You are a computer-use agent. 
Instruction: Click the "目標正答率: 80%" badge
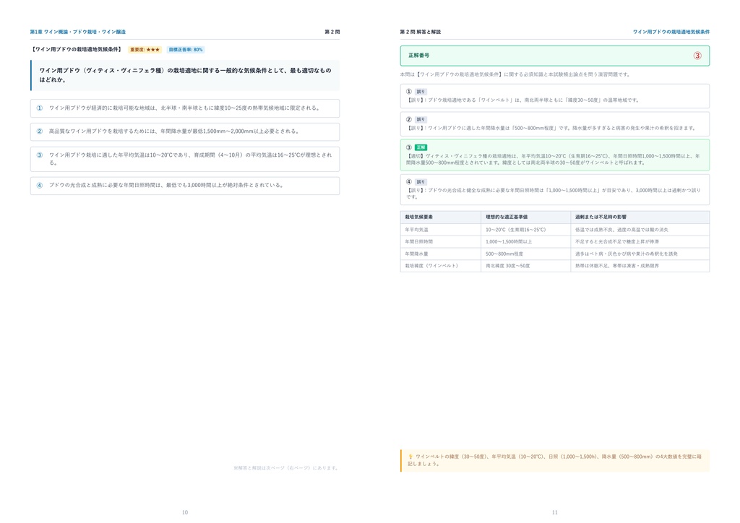[x=186, y=50]
